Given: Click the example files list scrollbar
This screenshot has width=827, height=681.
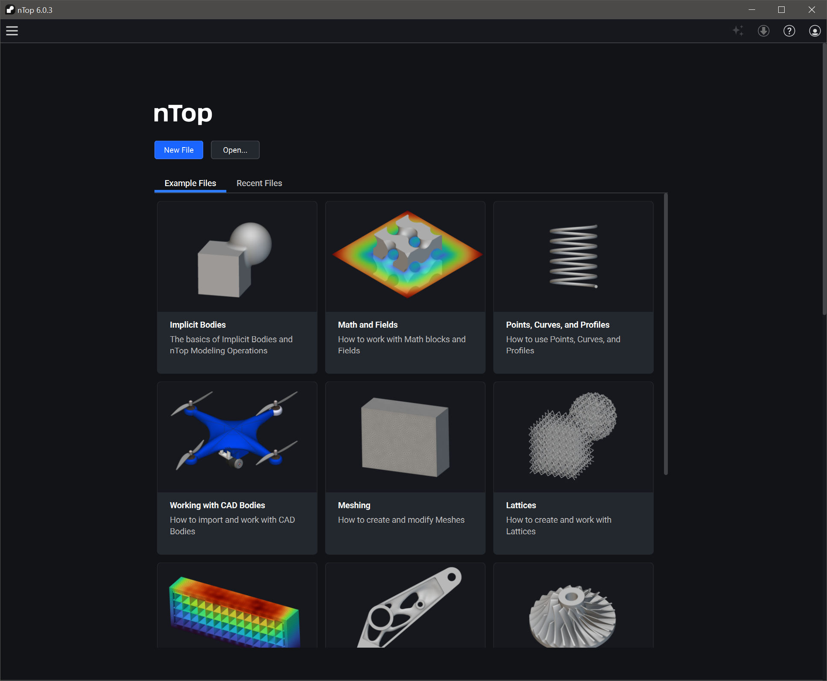Looking at the screenshot, I should click(x=666, y=334).
